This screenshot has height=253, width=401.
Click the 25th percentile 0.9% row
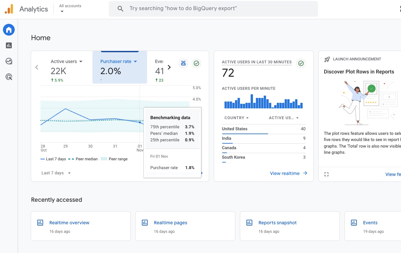pyautogui.click(x=172, y=140)
